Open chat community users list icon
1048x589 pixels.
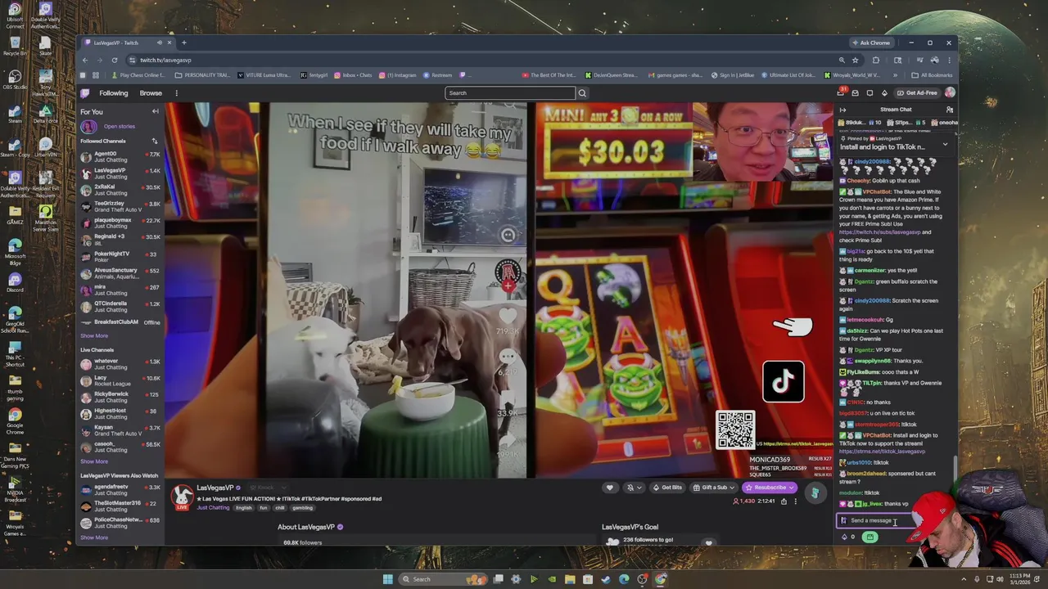pos(949,110)
